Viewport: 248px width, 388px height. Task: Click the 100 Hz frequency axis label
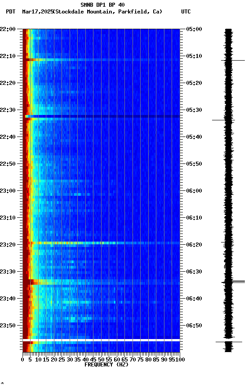coord(180,360)
